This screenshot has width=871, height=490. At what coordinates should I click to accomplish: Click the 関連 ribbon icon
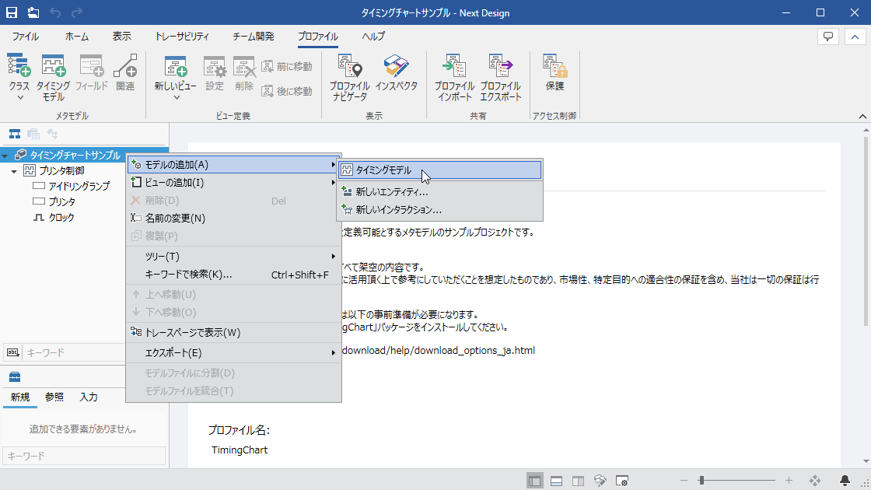coord(125,72)
